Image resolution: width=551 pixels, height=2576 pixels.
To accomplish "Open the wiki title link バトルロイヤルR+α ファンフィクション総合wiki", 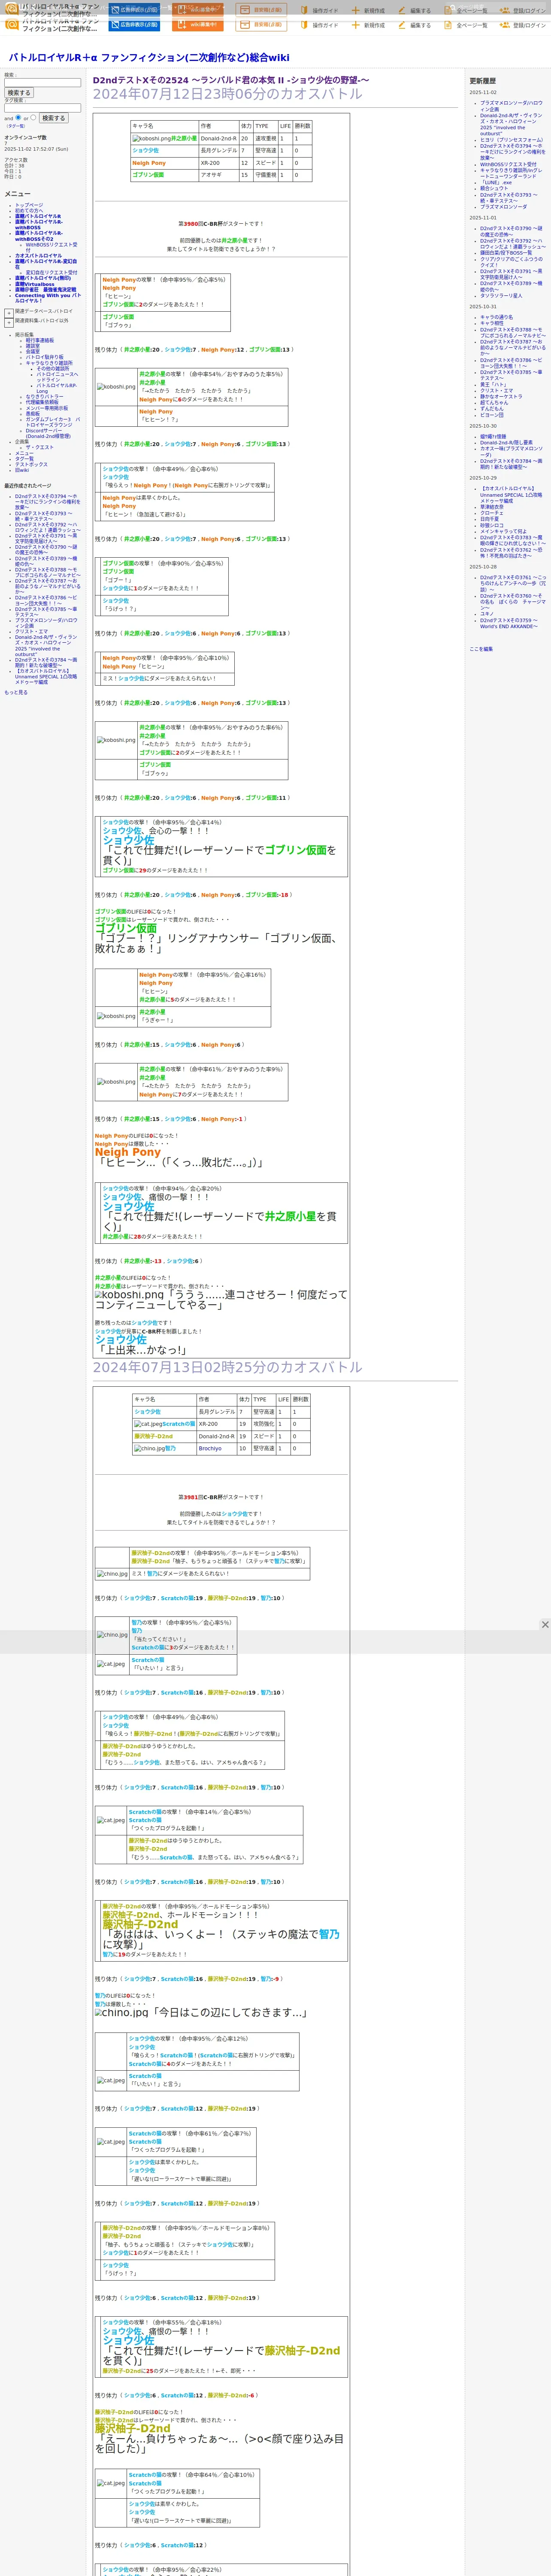I will 149,57.
